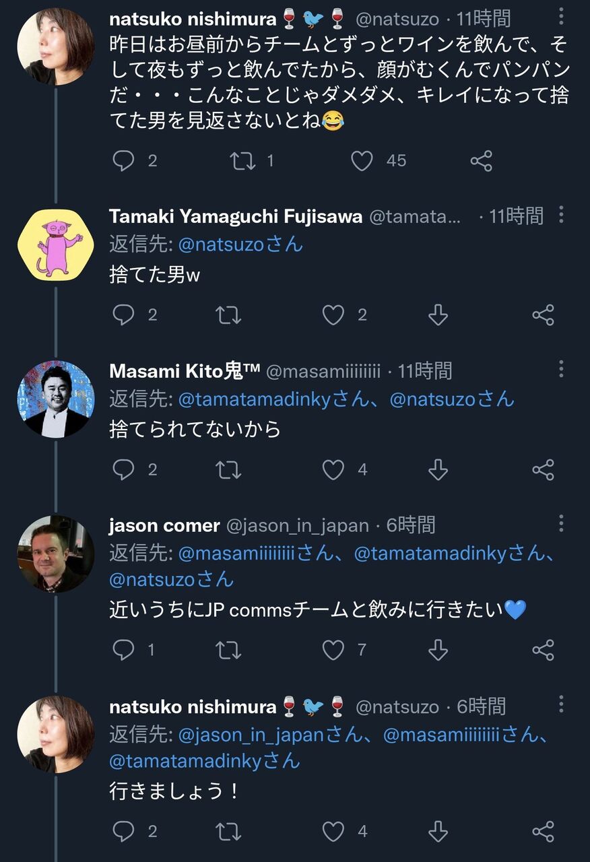Like natsuko's 行きましょう！ reply
Image resolution: width=590 pixels, height=862 pixels.
click(333, 831)
